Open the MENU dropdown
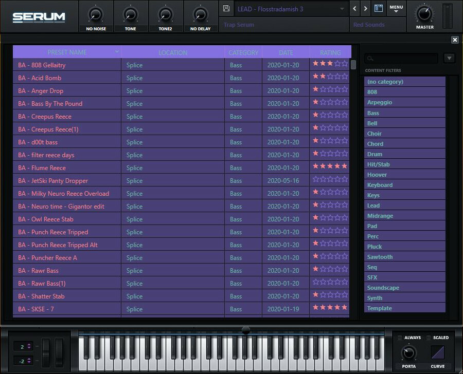Screen dimensions: 463x374 click(x=396, y=9)
